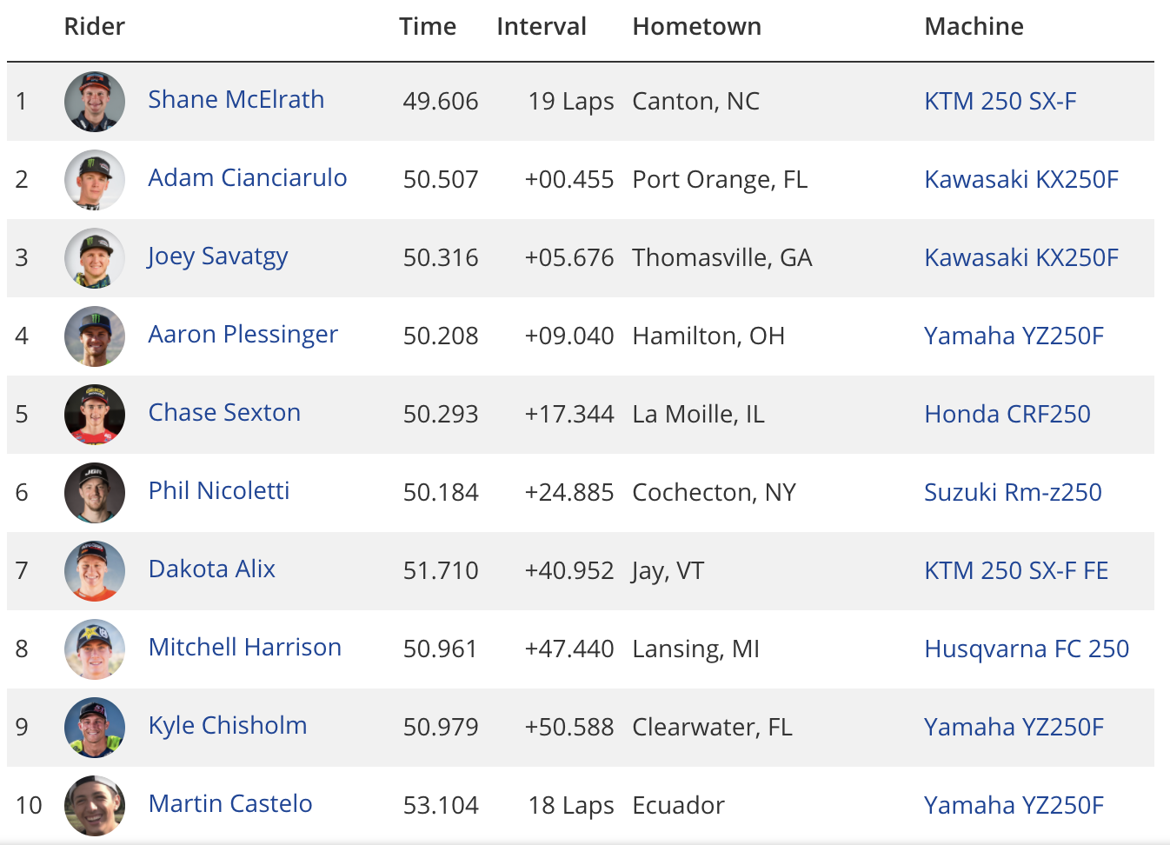Viewport: 1170px width, 845px height.
Task: Open Martin Castelo's profile photo
Action: pyautogui.click(x=95, y=806)
